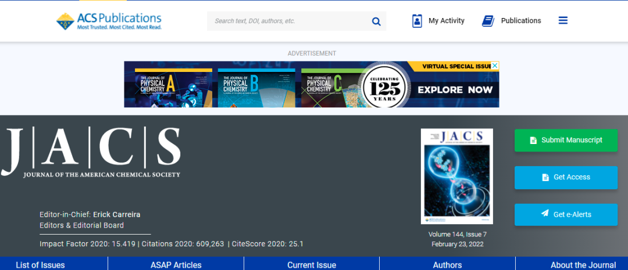Open the Editors & Editorial Board link
Image resolution: width=628 pixels, height=270 pixels.
point(81,225)
